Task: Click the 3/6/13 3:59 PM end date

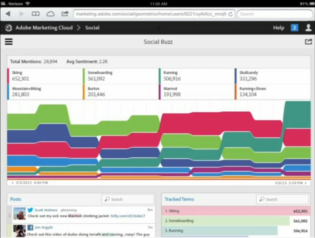Action: (x=289, y=183)
